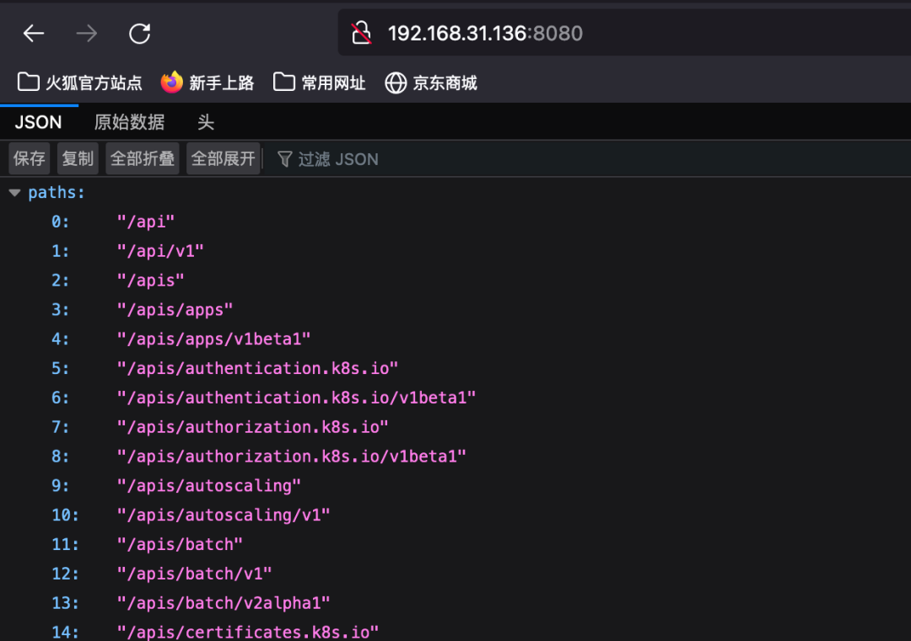Image resolution: width=911 pixels, height=641 pixels.
Task: Collapse the paths array
Action: (15, 193)
